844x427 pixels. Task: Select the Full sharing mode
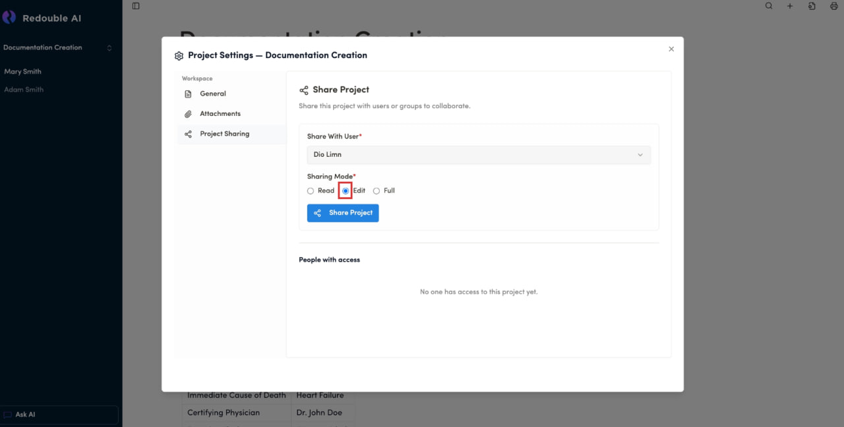click(377, 191)
